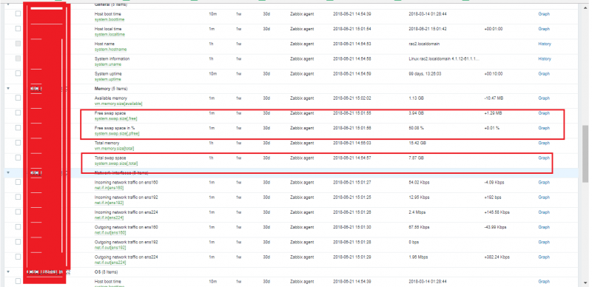Screen dimensions: 592x287
Task: Show Graph for Available memory
Action: [544, 98]
